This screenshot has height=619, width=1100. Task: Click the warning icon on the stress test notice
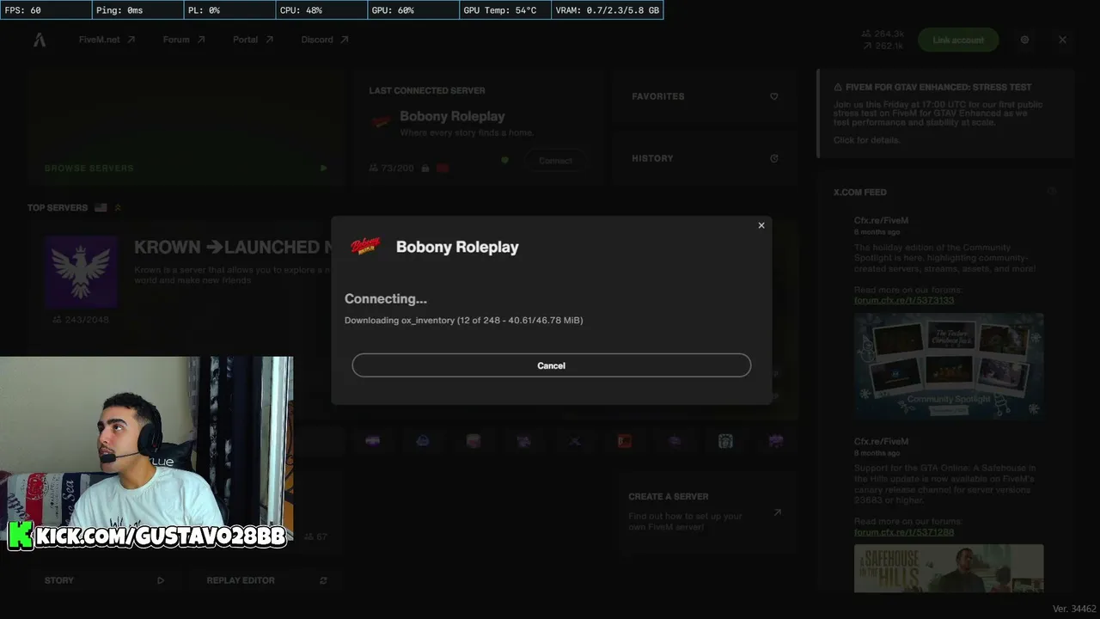pos(838,87)
